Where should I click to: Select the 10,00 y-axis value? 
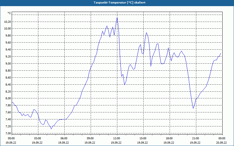[8, 28]
